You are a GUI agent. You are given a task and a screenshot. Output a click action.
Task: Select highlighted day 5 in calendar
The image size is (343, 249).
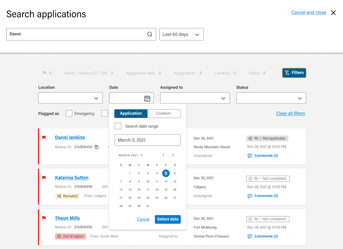[166, 173]
